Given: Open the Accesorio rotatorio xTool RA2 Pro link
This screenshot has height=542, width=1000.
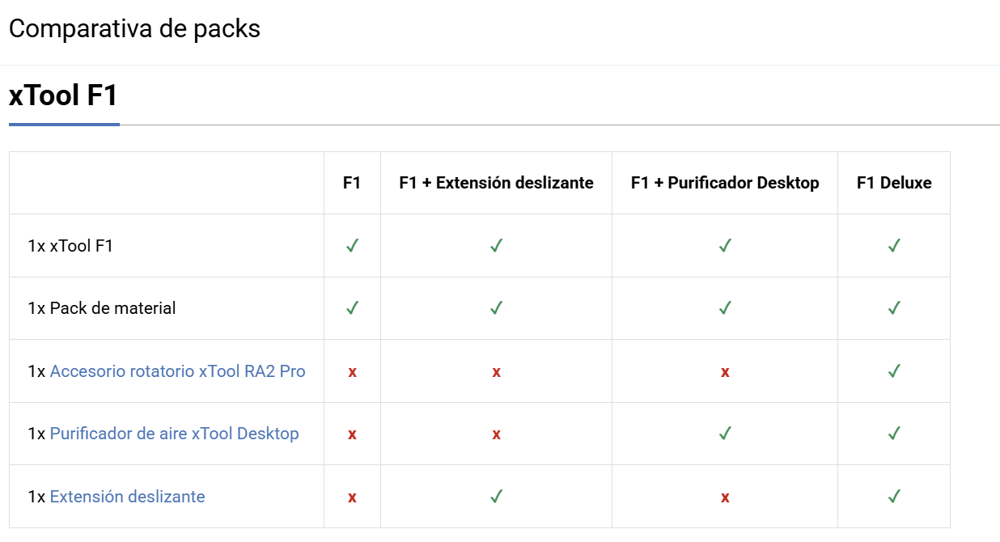Looking at the screenshot, I should [177, 371].
